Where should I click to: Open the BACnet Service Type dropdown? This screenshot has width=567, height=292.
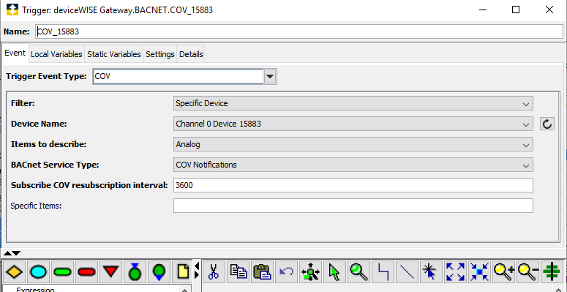353,165
